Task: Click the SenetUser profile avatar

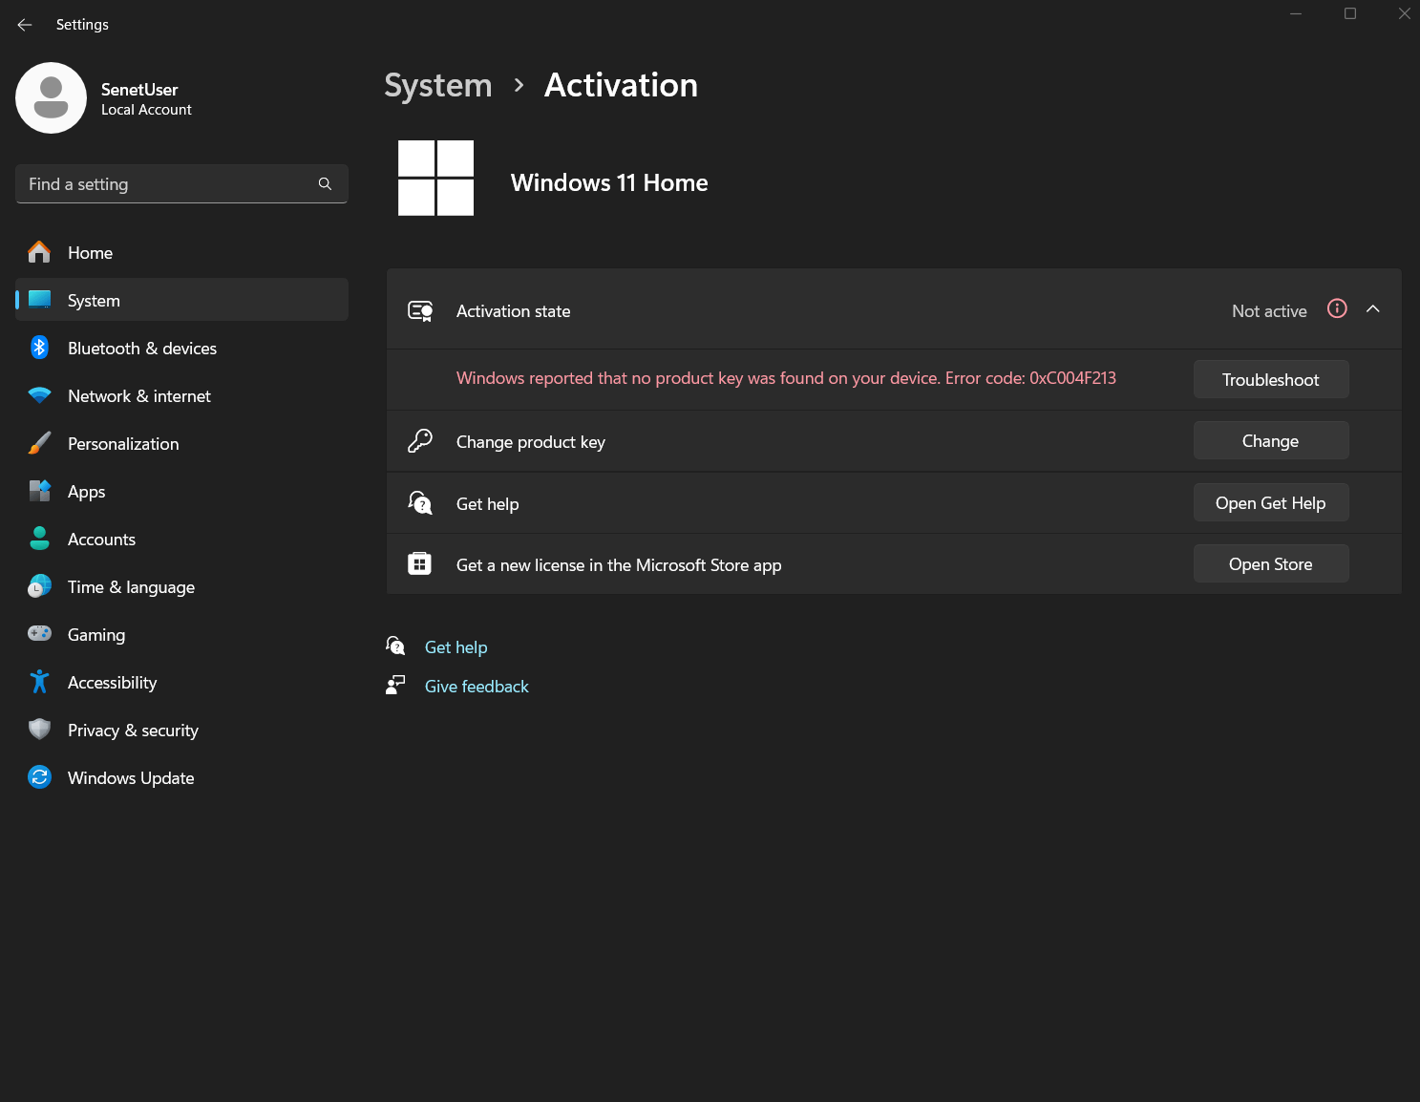Action: (51, 98)
